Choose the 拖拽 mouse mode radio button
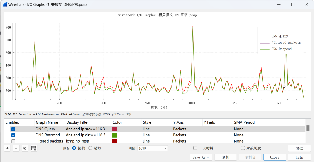Screen dimensions: 314x162 [x=74, y=148]
